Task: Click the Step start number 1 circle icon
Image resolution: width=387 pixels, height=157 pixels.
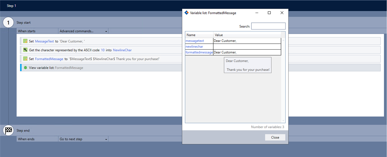Action: pos(8,23)
